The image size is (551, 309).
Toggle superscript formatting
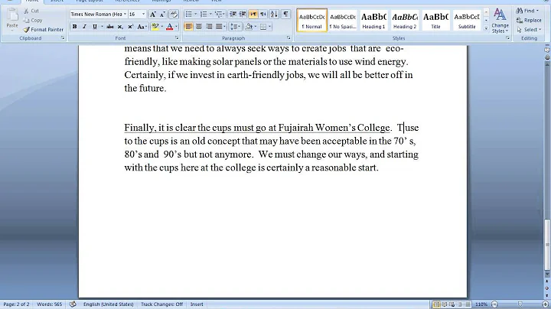point(130,27)
